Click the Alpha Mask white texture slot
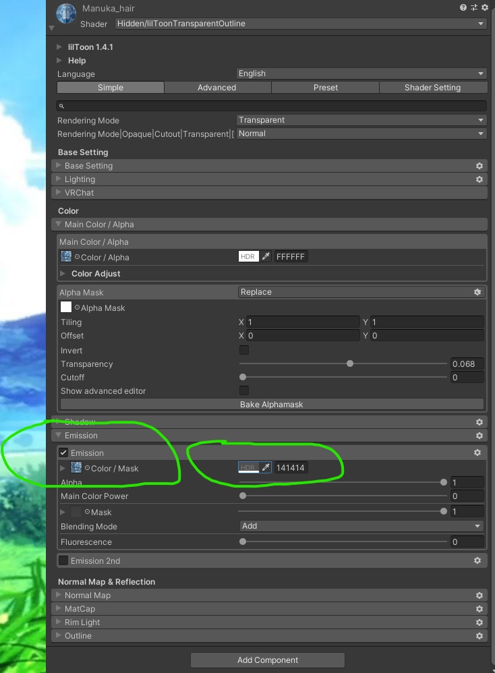This screenshot has width=495, height=673. (66, 308)
